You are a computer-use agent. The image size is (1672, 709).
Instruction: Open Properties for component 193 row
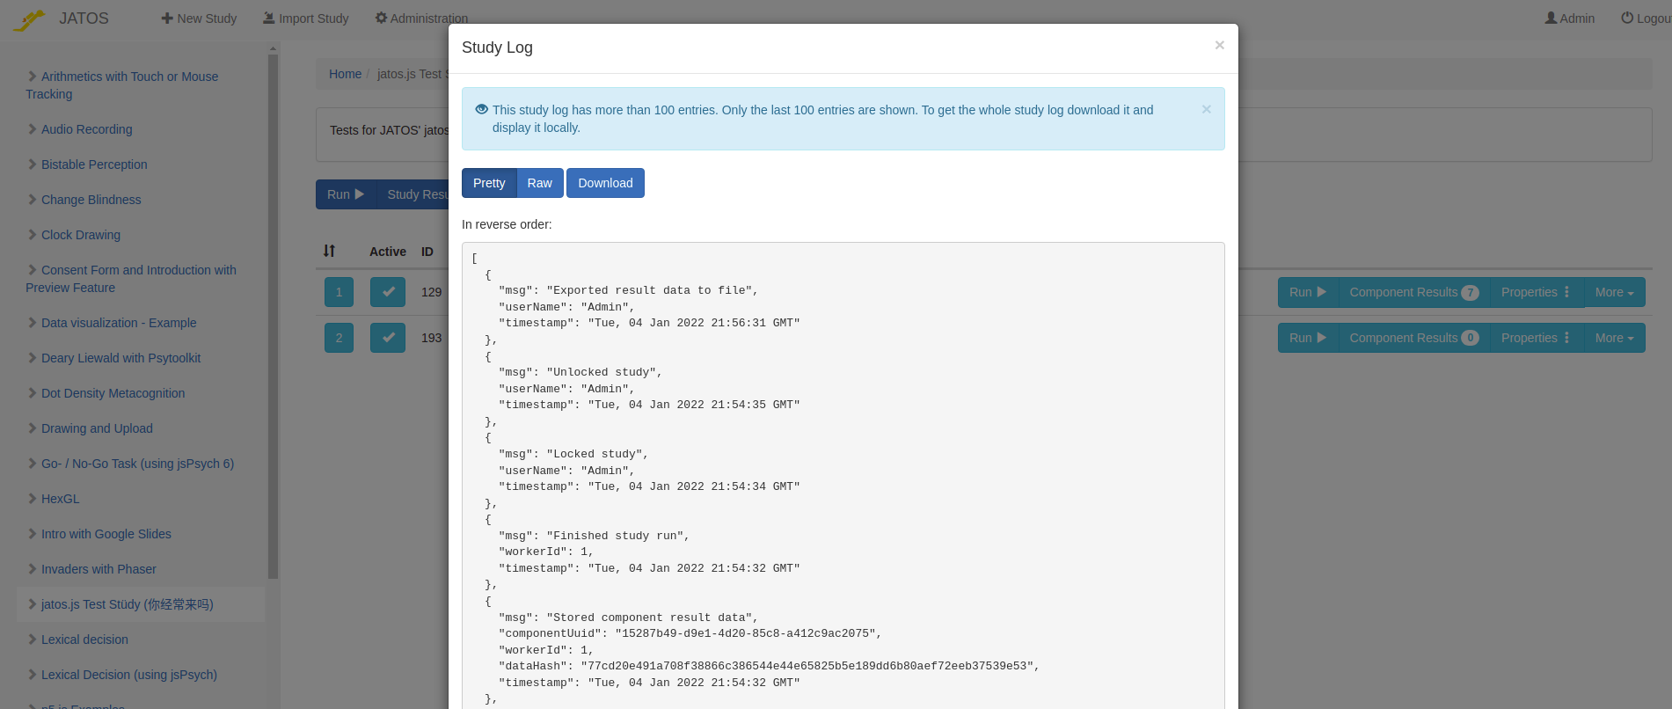[x=1536, y=338]
